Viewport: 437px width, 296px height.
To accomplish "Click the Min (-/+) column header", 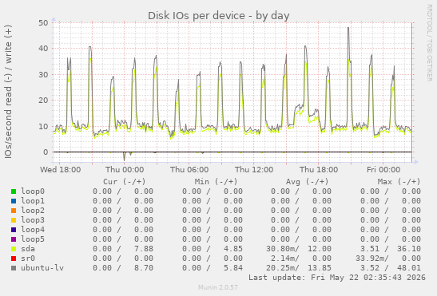I will (x=216, y=182).
